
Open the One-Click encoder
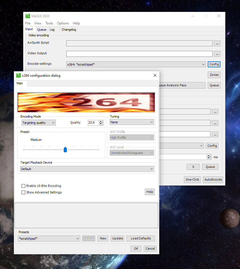(192, 180)
